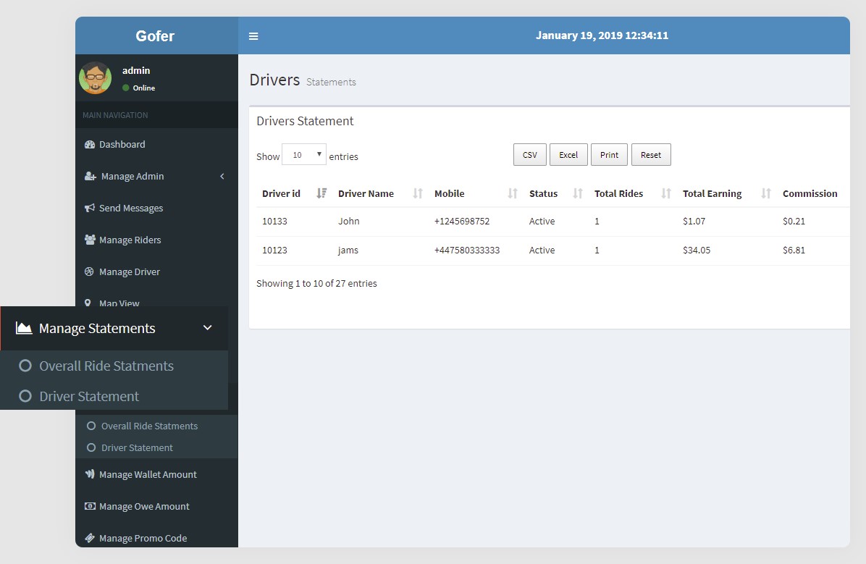
Task: Expand the Manage Admin submenu arrow
Action: click(222, 176)
